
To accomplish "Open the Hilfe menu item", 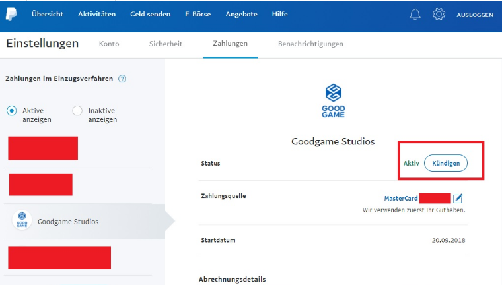I will coord(280,14).
